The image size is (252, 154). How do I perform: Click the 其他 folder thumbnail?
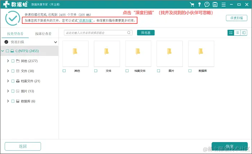[x=75, y=54]
